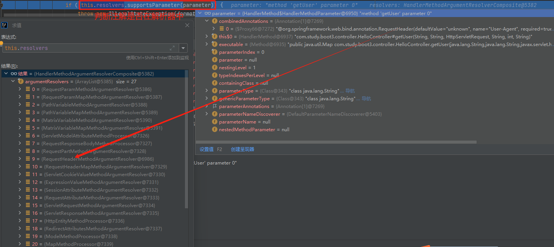Select row 19 ModelMethodProcessor

point(93,236)
